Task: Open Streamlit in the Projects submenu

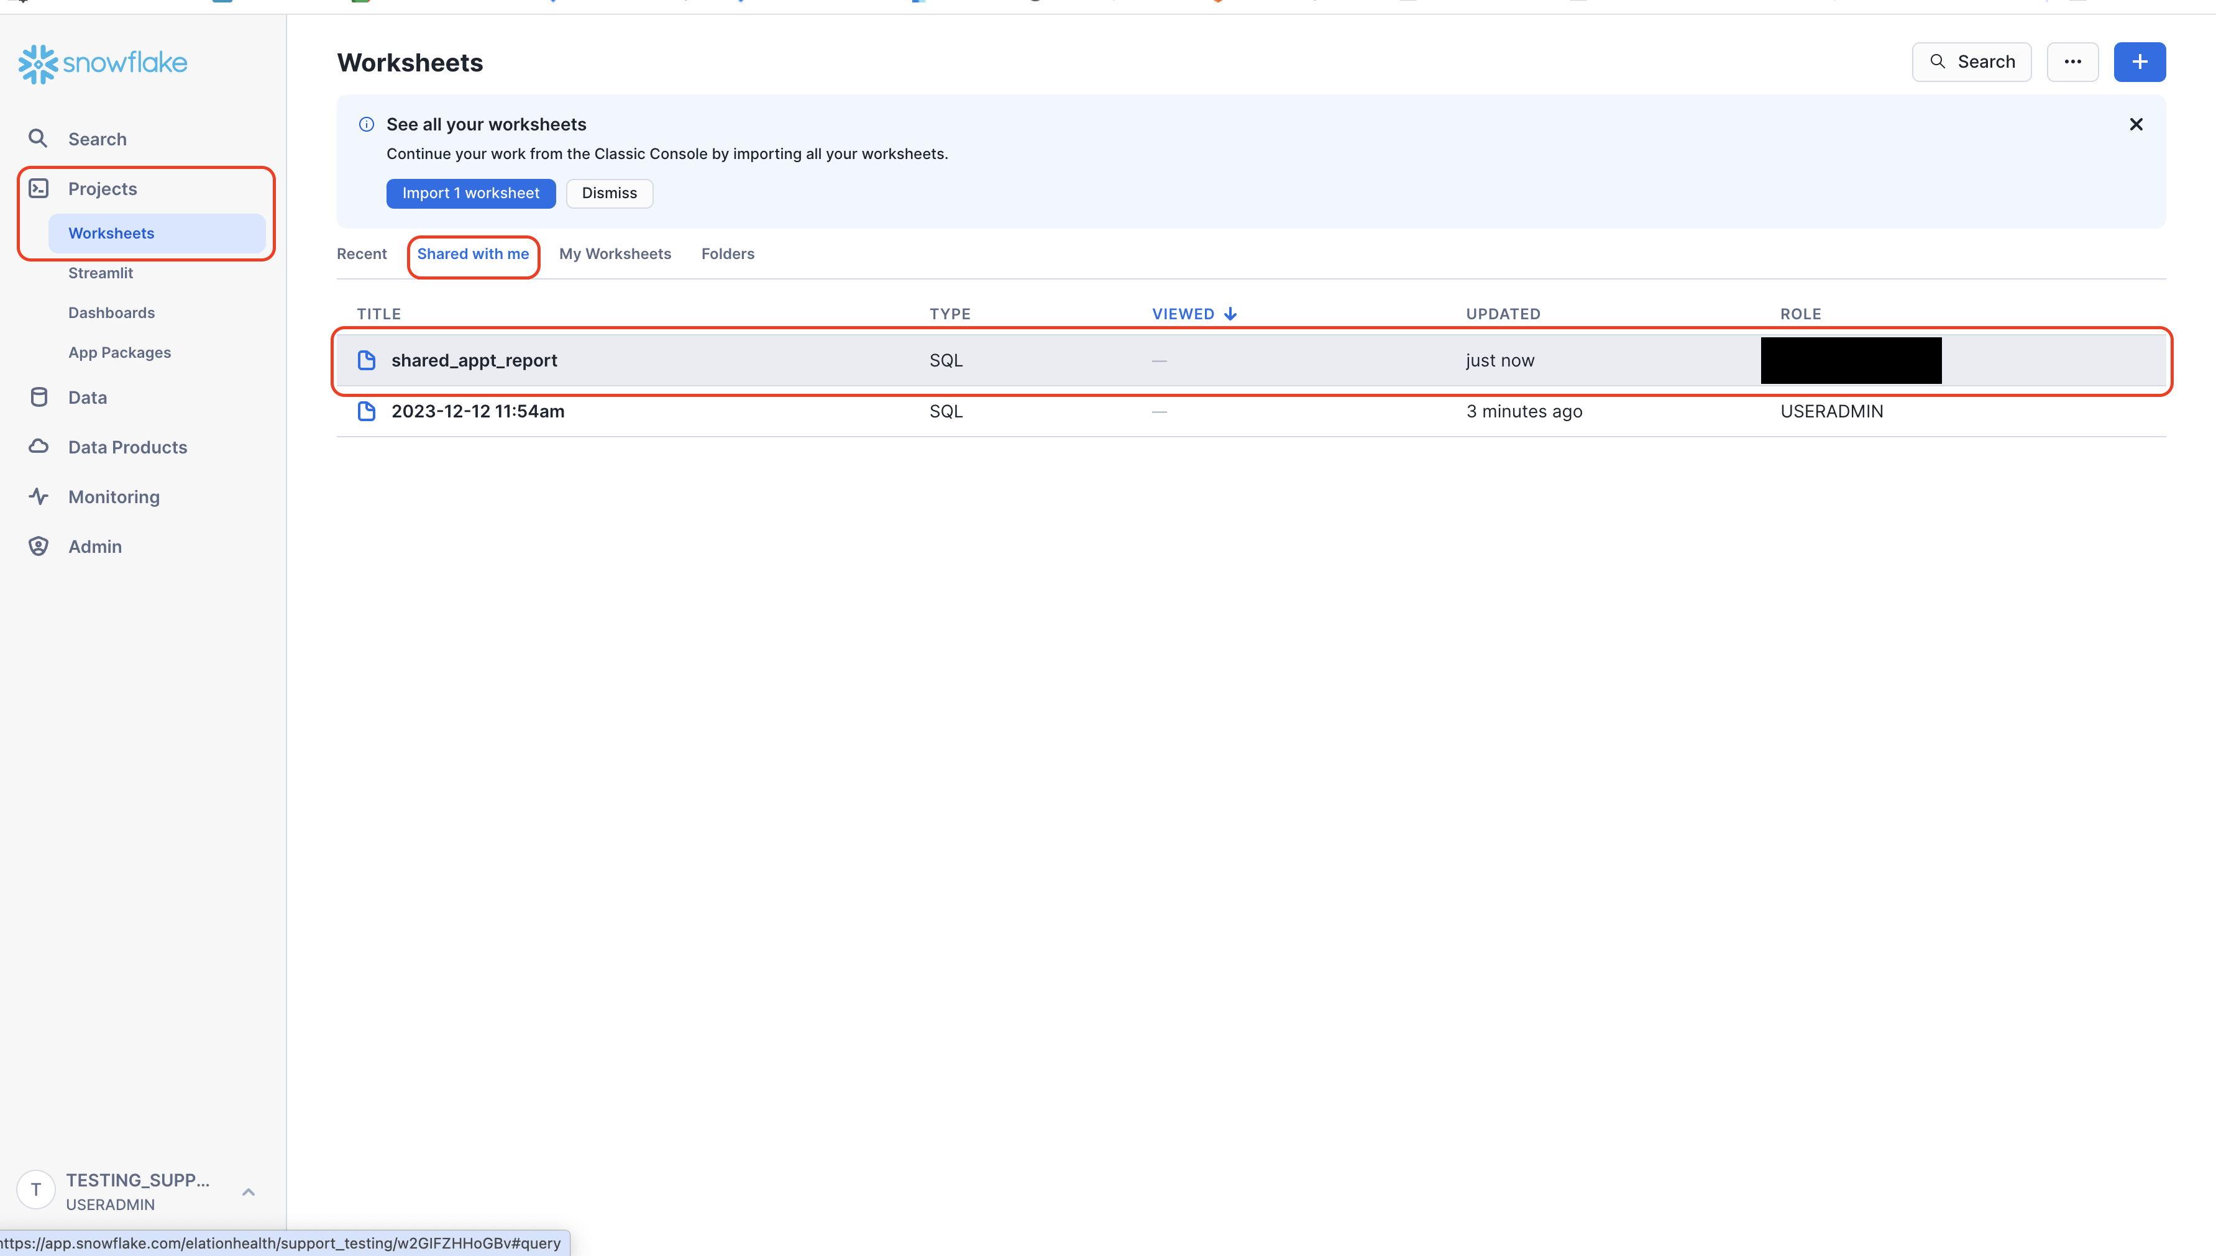Action: tap(101, 273)
